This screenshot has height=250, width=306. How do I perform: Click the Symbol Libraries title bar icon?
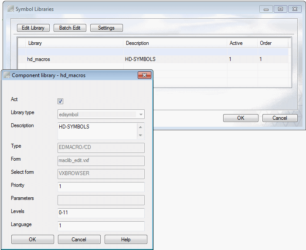10,9
